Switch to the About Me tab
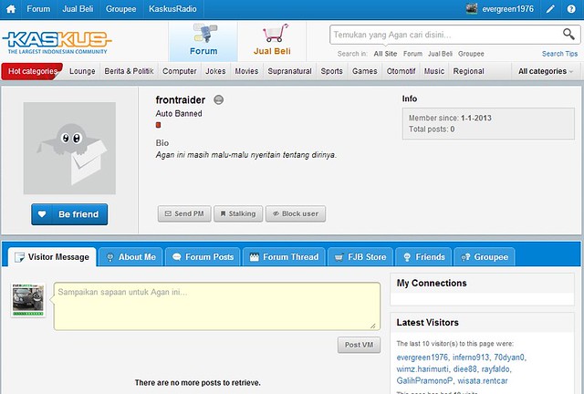The width and height of the screenshot is (584, 394). tap(130, 257)
